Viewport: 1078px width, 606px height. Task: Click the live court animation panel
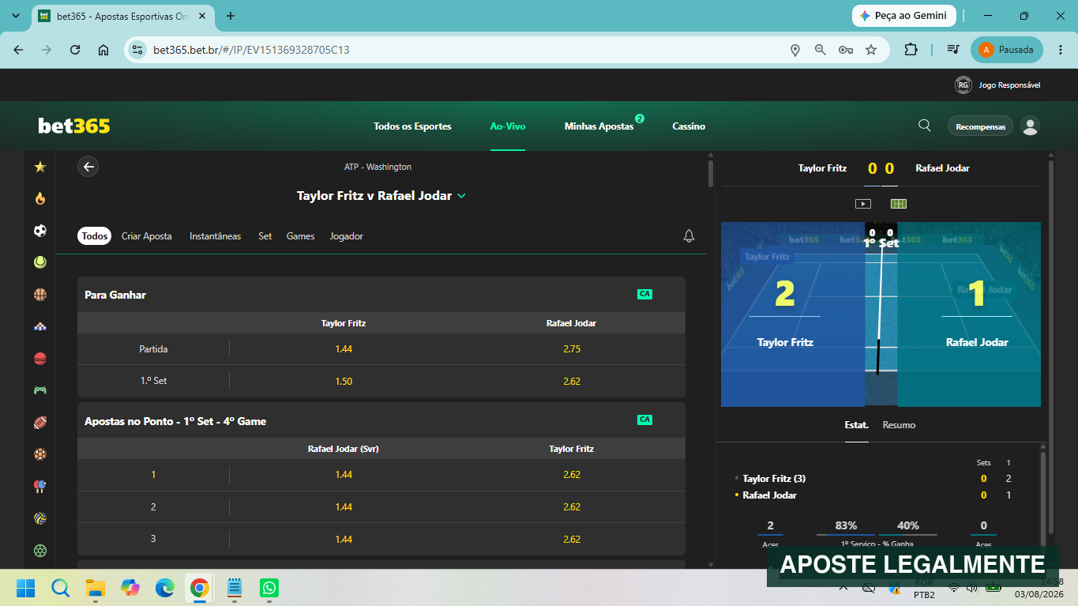coord(881,314)
